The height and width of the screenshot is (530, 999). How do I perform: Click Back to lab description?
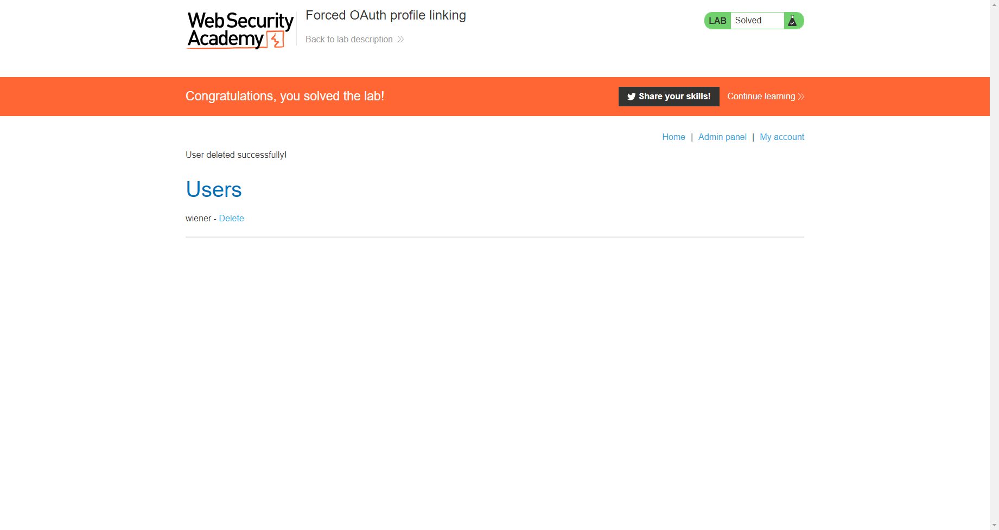[349, 39]
